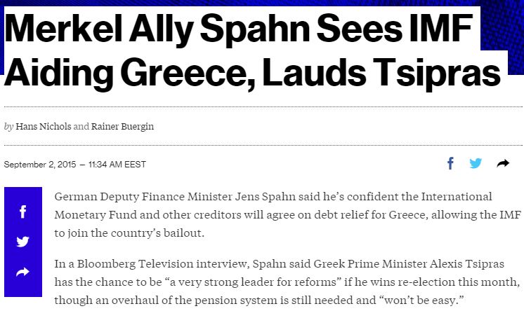Click the word "by" in the byline
The height and width of the screenshot is (311, 524).
pos(8,126)
